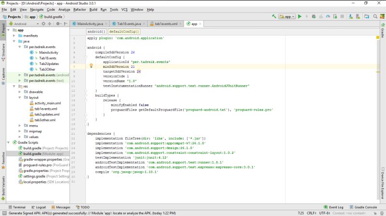Image resolution: width=386 pixels, height=216 pixels.
Task: Click the Search Everywhere magnifier icon
Action: [375, 16]
